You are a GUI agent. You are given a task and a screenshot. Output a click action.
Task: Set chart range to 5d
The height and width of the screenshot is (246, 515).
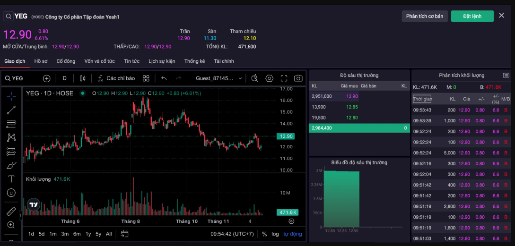coord(42,234)
